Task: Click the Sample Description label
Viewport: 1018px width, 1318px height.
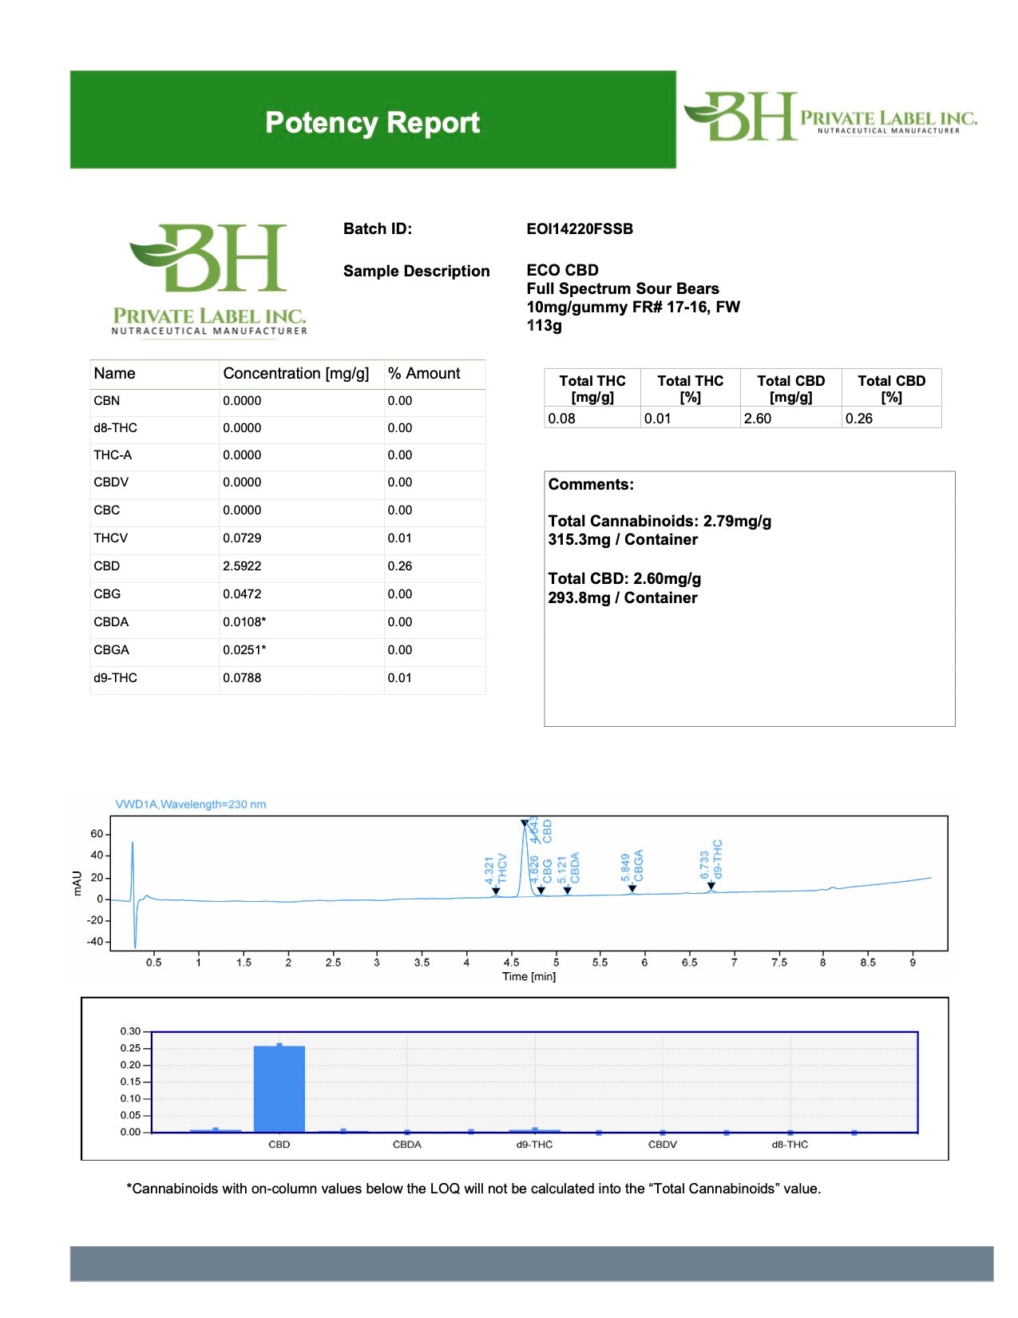Action: pyautogui.click(x=416, y=271)
